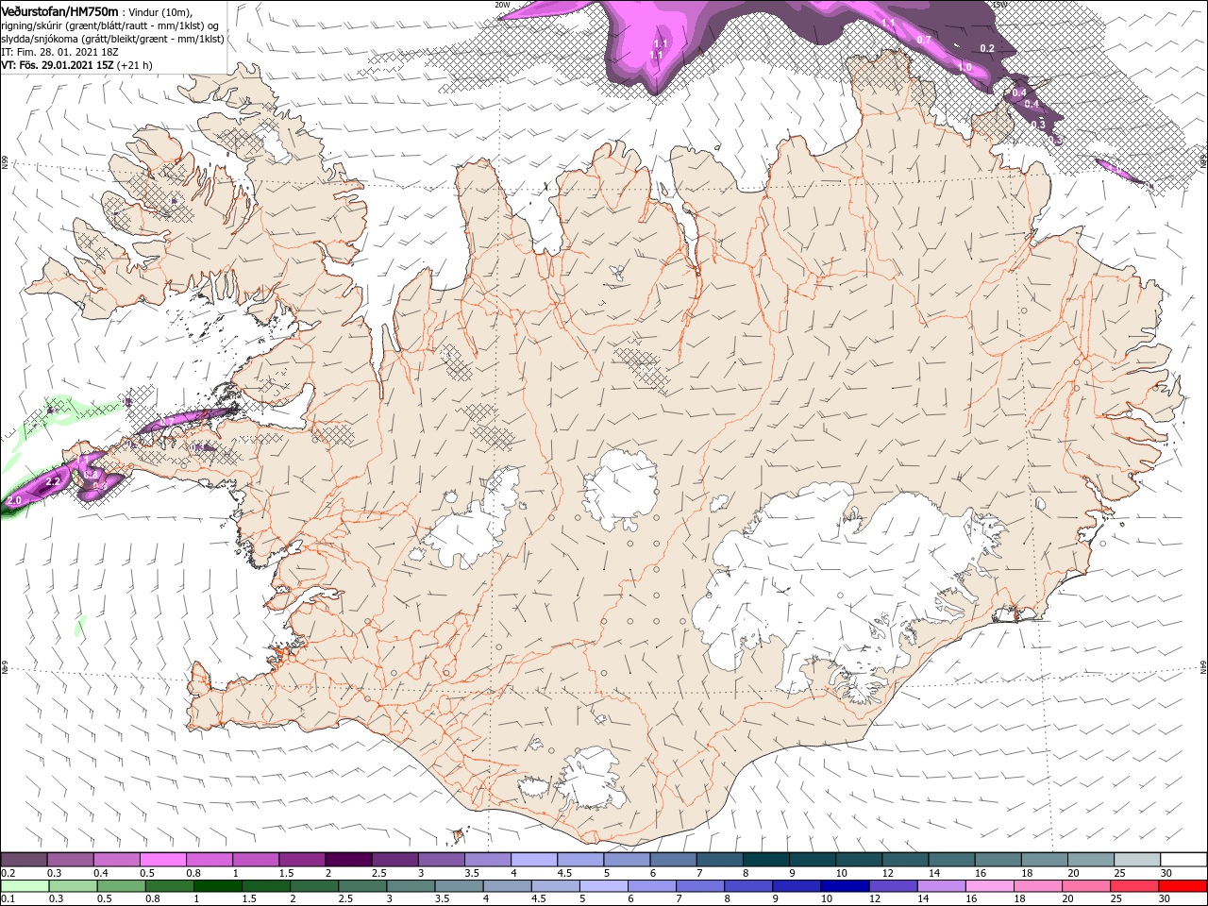Click the crimson 25 swatch in lower legend row
The image size is (1208, 906).
pos(1134,886)
